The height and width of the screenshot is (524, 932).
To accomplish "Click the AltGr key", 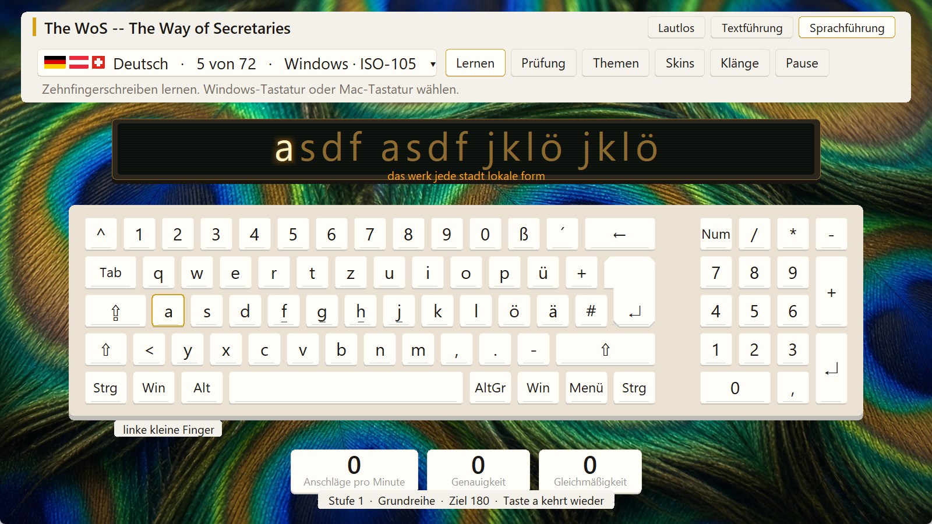I will 490,388.
